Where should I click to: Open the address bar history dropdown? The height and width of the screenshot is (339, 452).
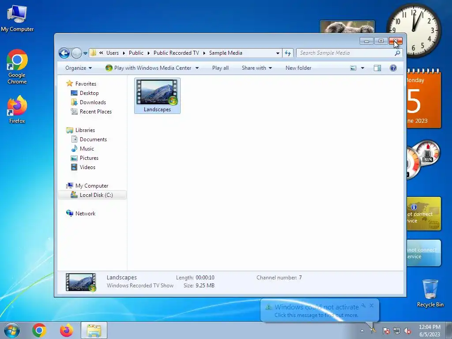coord(278,53)
